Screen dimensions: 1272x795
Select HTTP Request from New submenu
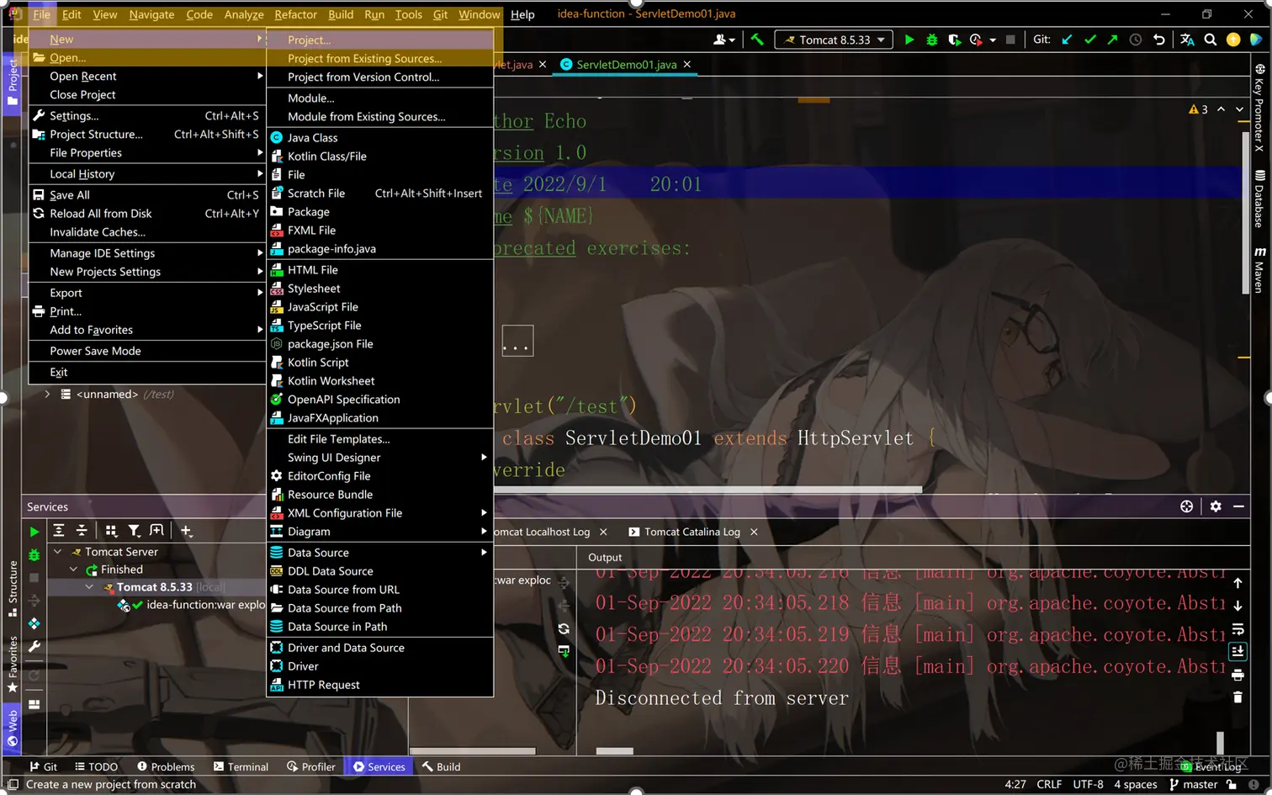379,685
